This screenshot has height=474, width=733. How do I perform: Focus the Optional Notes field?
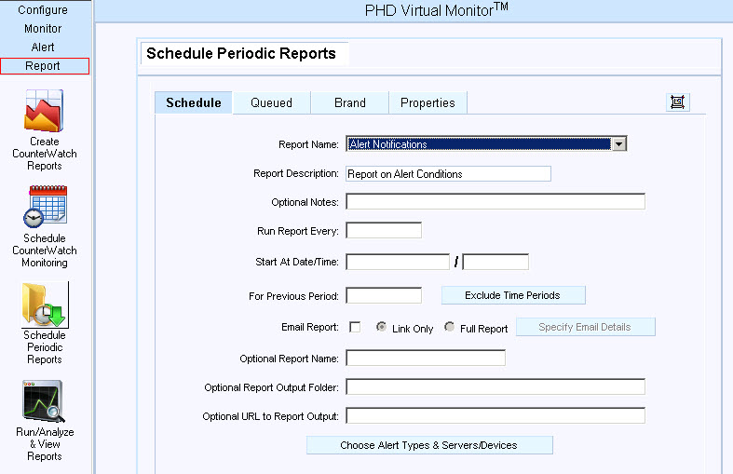pos(495,201)
